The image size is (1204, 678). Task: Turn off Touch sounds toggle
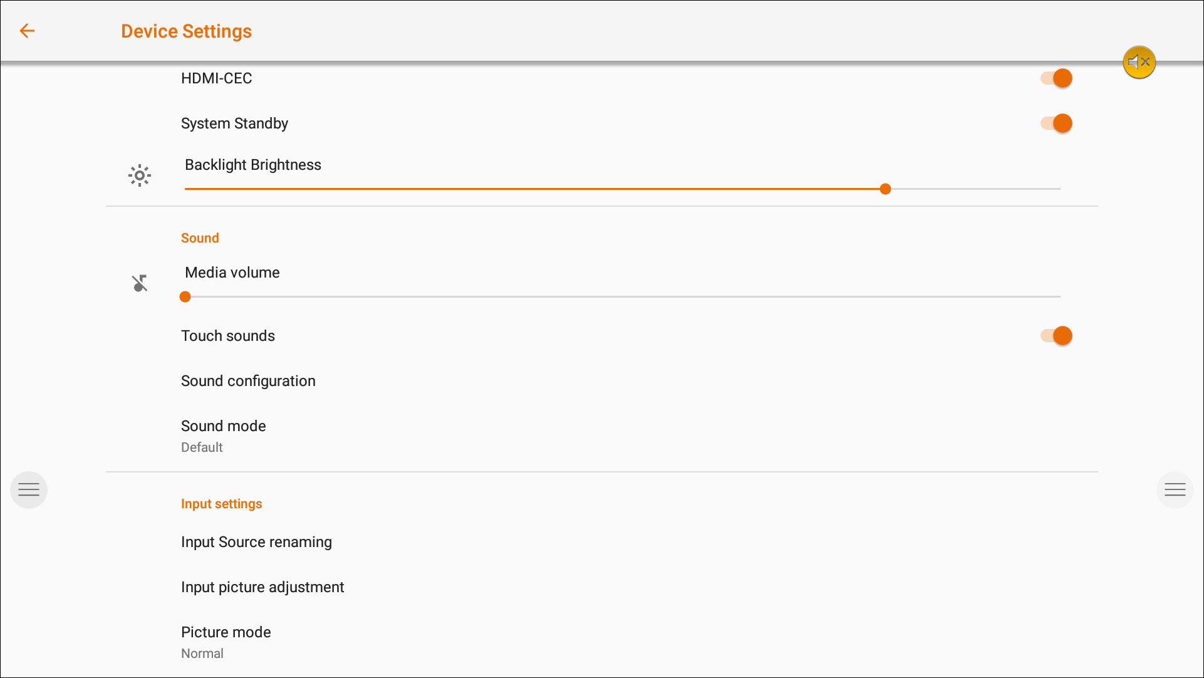(1057, 336)
